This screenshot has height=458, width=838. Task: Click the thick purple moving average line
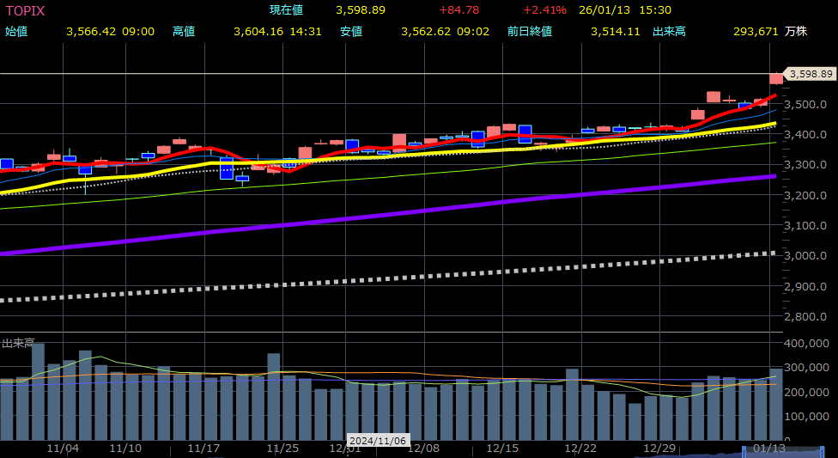point(429,211)
